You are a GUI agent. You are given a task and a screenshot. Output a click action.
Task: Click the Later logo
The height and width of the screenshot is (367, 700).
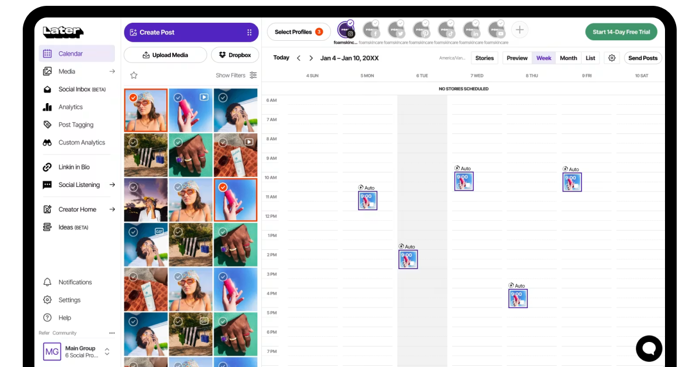[x=63, y=33]
